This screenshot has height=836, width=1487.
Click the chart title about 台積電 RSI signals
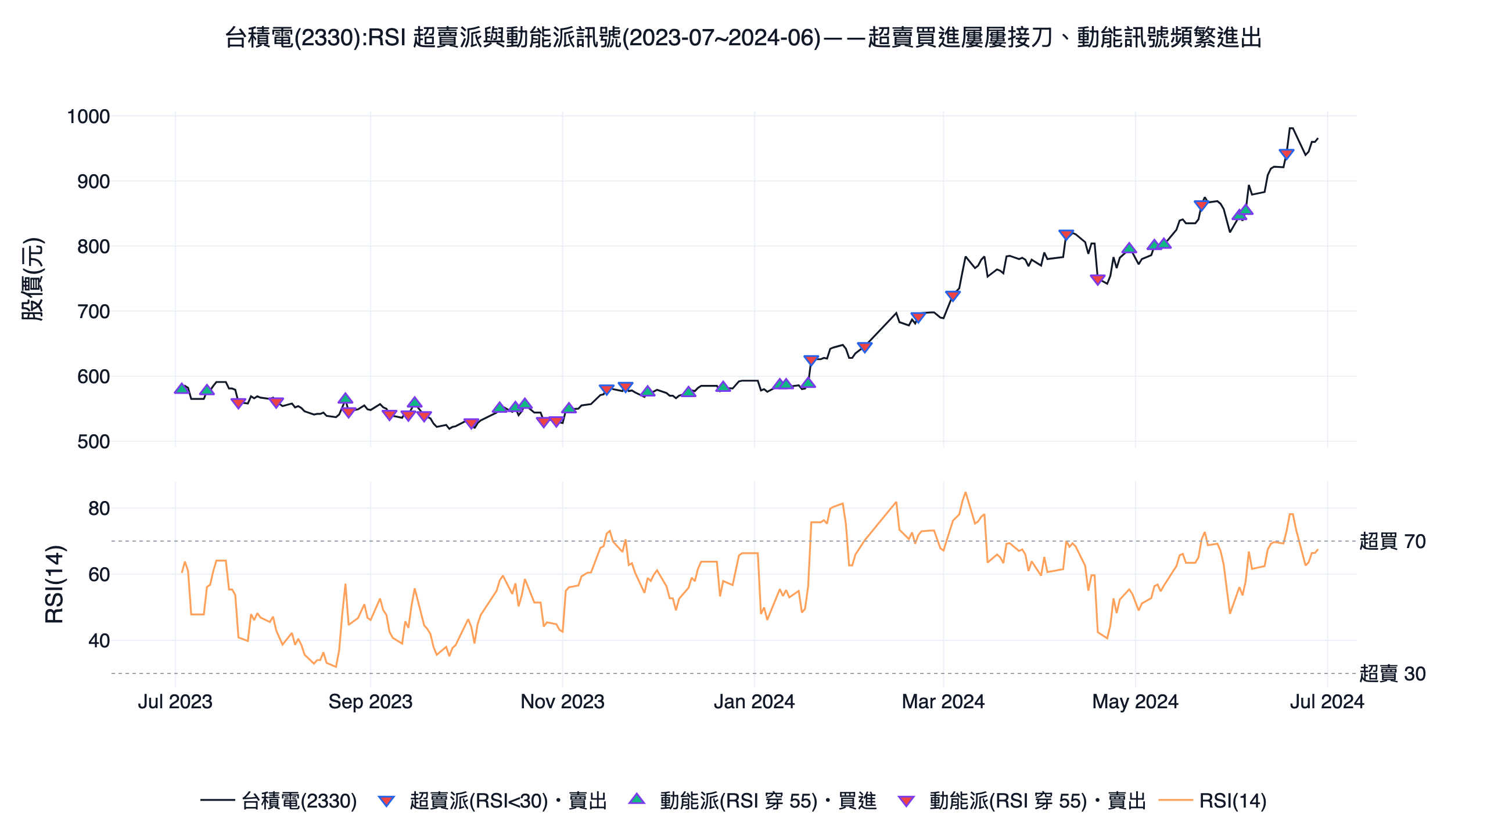click(743, 38)
